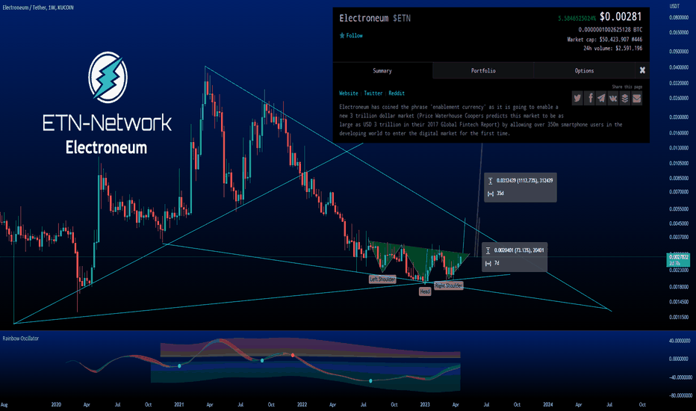Click the USDT currency label on the price axis
The image size is (696, 411).
674,6
